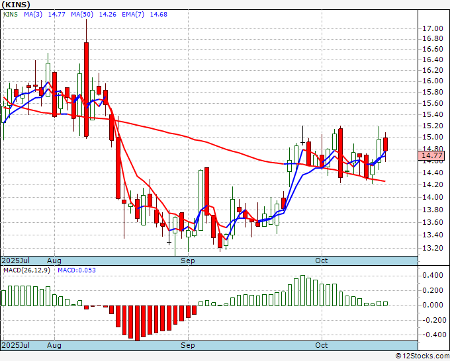Click the 16.00 price axis label
The image size is (450, 361).
pos(433,81)
